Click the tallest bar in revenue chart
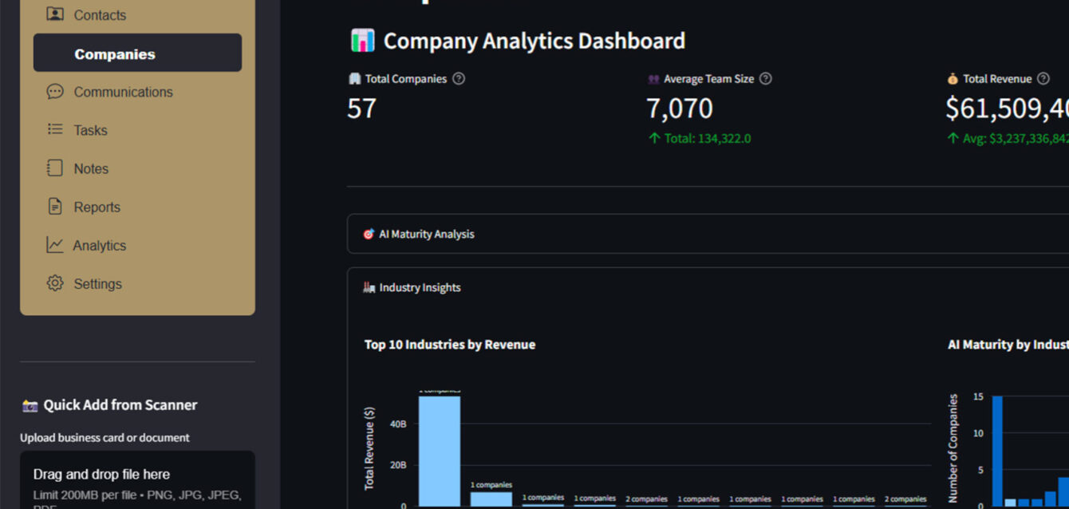1069x509 pixels. pos(440,451)
